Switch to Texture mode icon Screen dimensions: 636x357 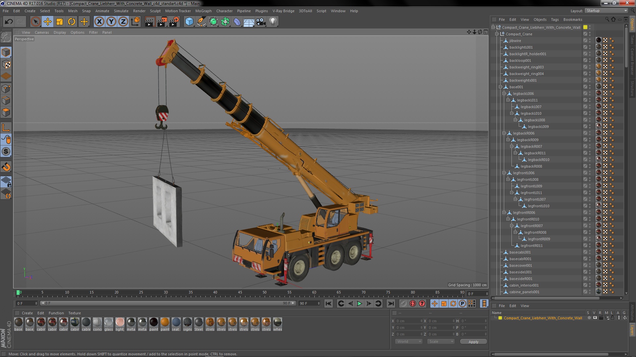[6, 64]
